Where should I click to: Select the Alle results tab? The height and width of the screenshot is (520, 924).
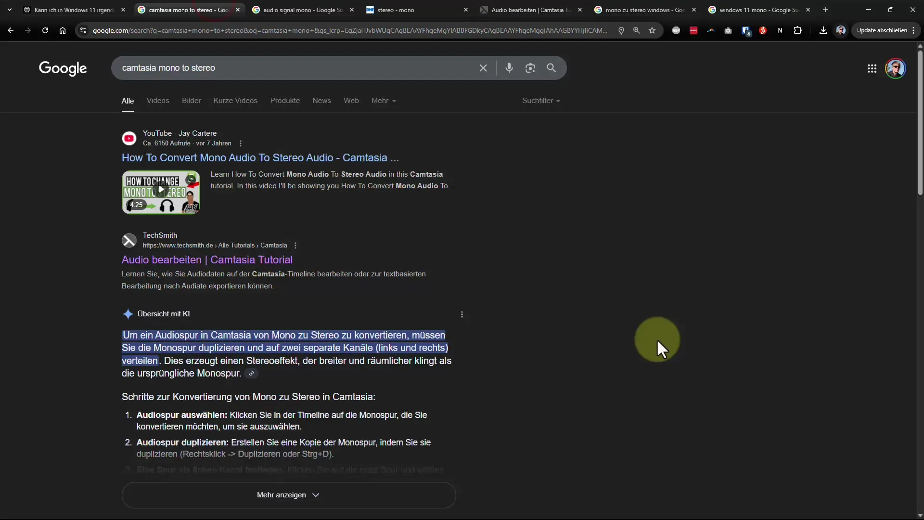128,101
